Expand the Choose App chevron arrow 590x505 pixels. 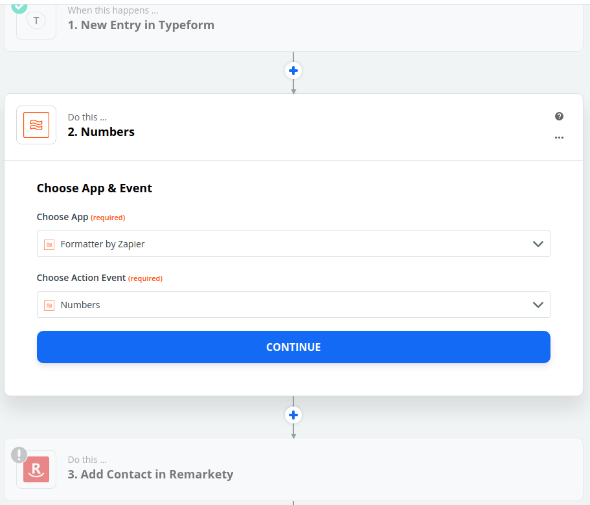point(538,244)
